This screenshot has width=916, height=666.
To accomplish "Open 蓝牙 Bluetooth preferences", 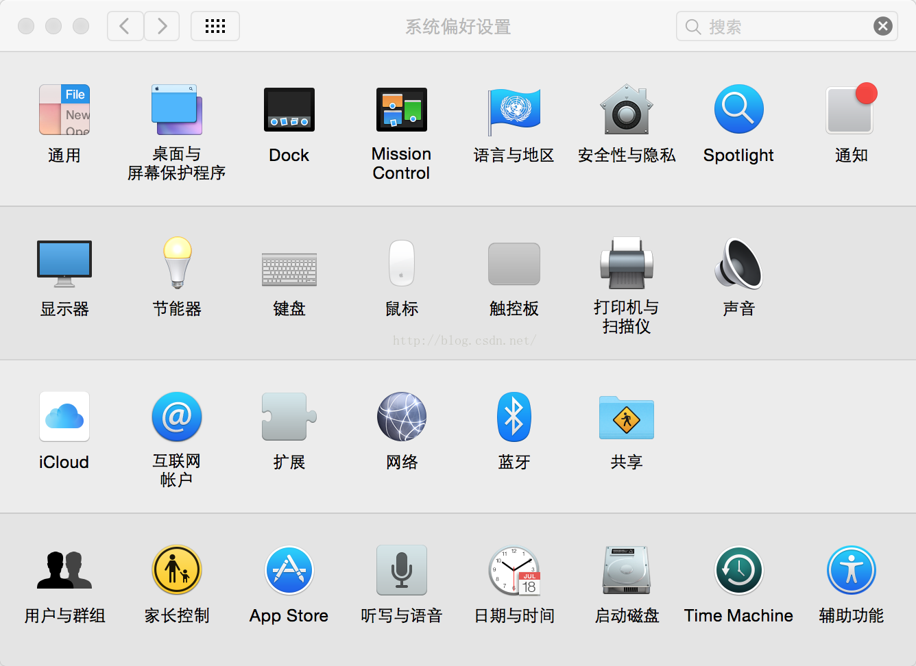I will (x=514, y=417).
